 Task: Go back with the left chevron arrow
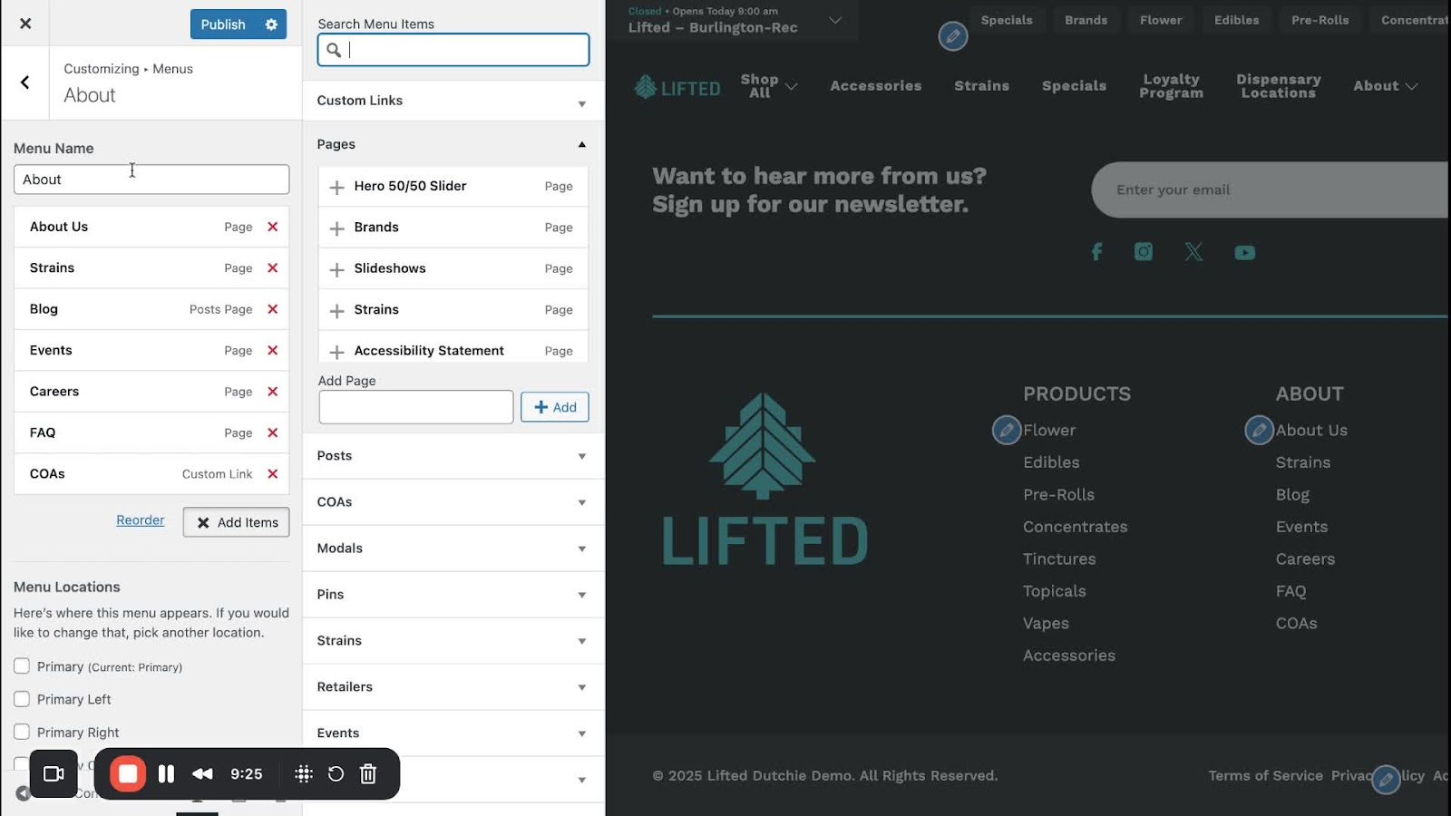[x=25, y=83]
